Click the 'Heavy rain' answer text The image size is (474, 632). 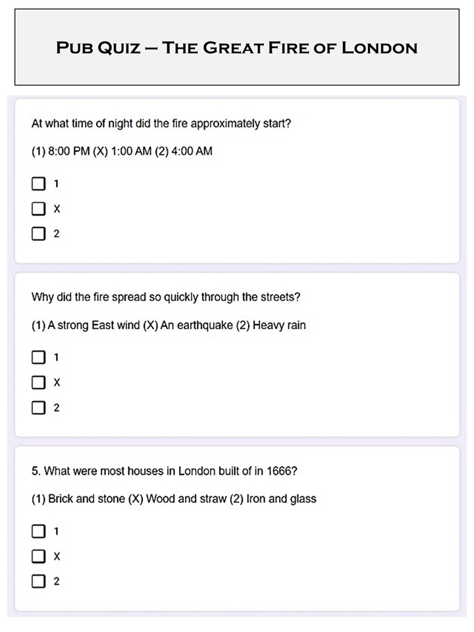pyautogui.click(x=279, y=325)
